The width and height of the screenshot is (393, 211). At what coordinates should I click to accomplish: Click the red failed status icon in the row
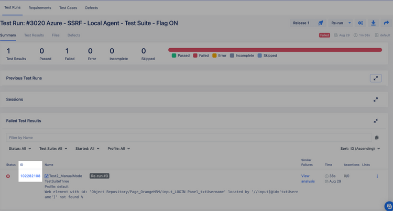(x=8, y=176)
